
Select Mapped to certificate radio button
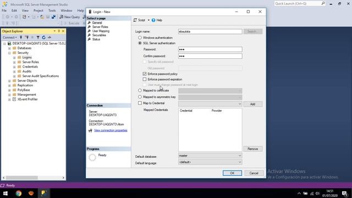coord(140,90)
